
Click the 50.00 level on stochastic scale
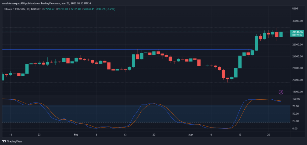click(295, 114)
